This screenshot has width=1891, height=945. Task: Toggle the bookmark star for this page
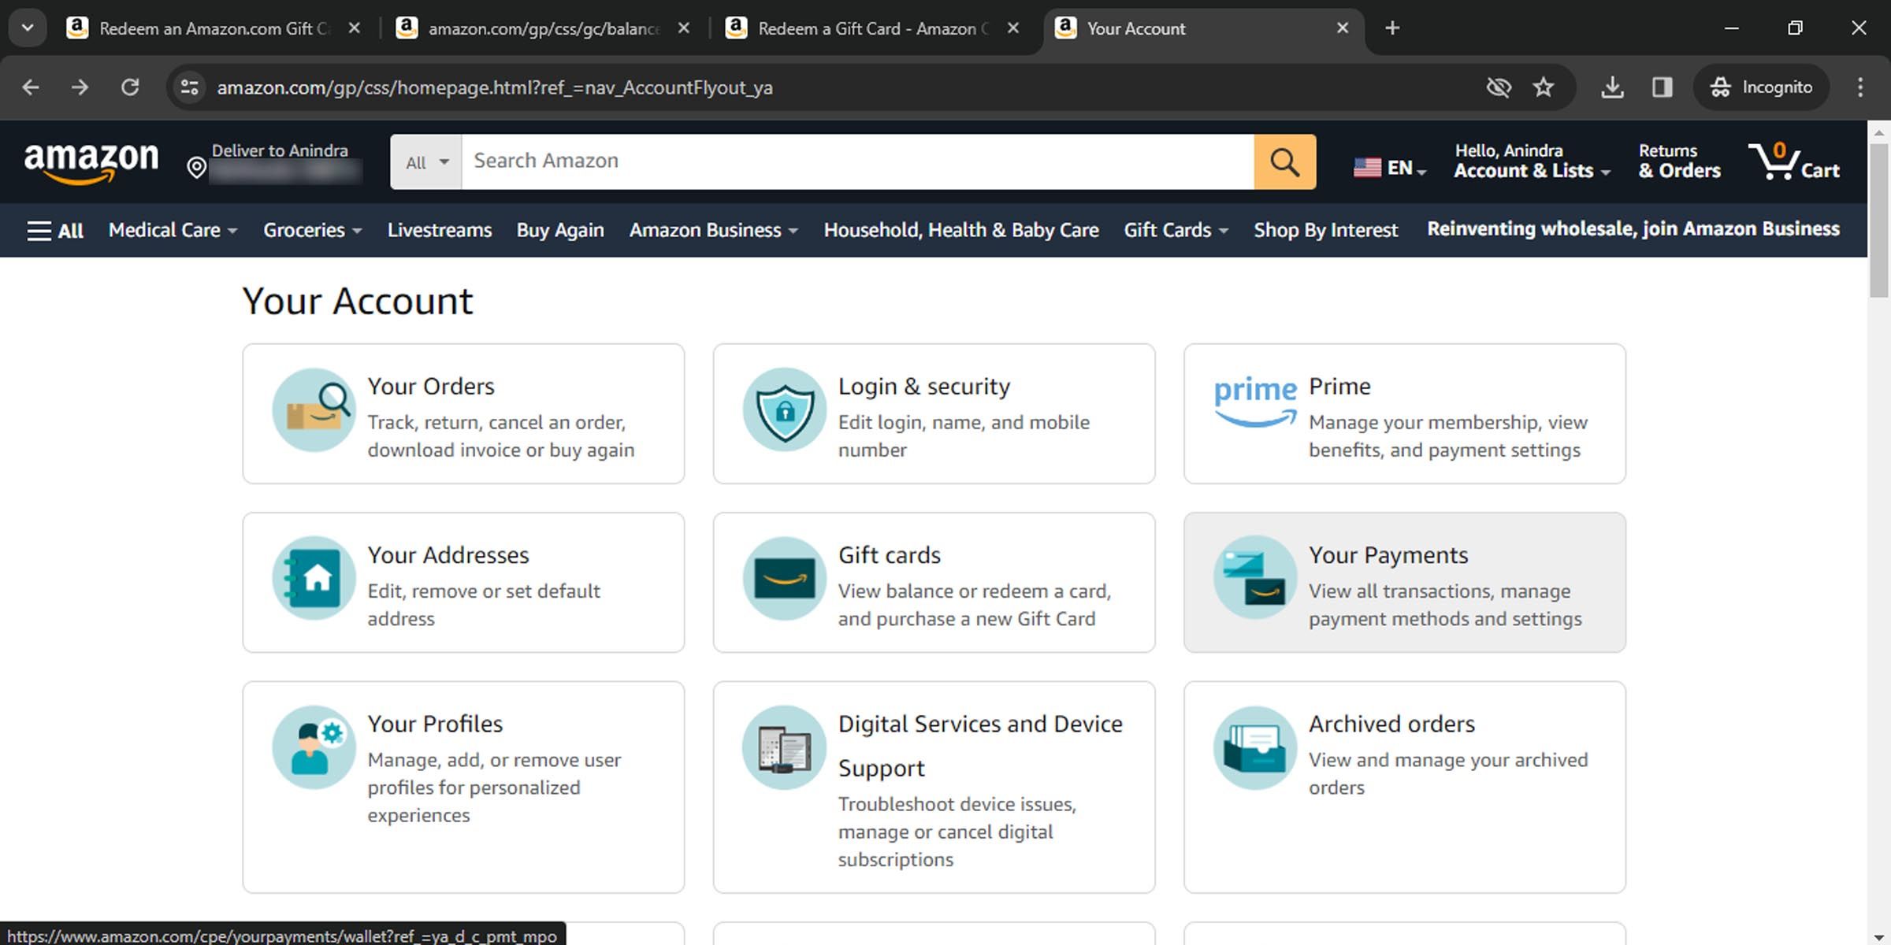click(x=1543, y=87)
